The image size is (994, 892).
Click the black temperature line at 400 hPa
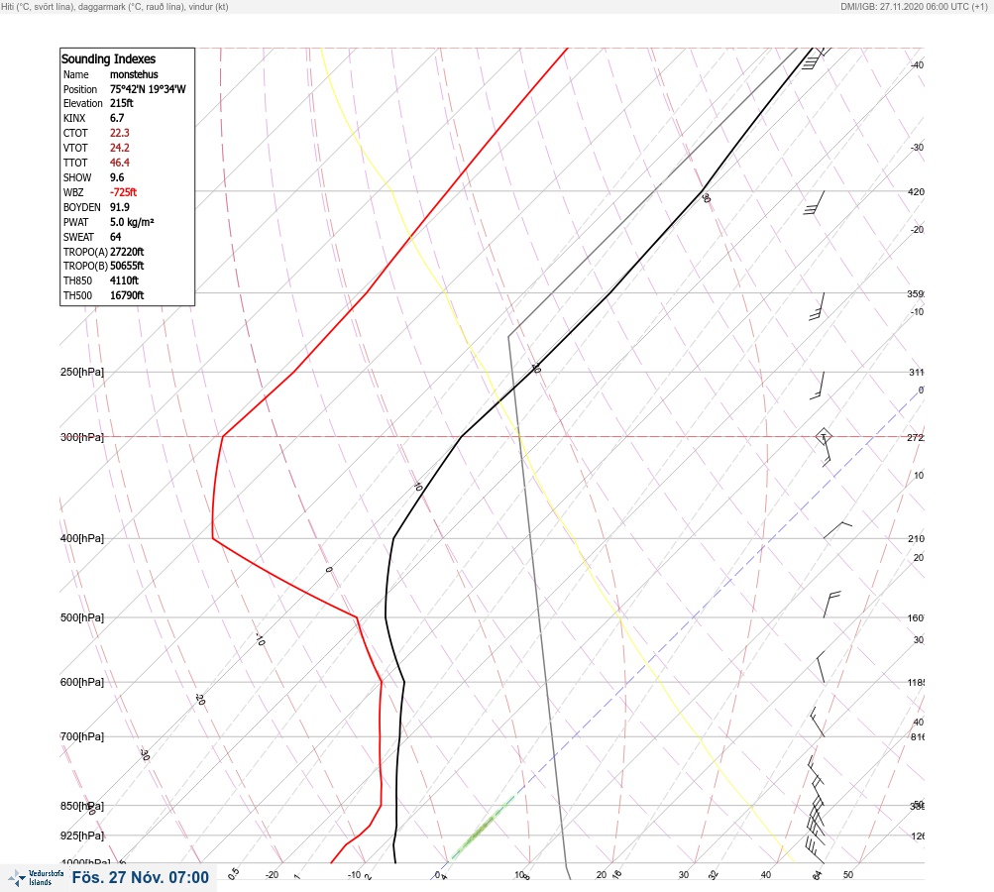coord(393,537)
